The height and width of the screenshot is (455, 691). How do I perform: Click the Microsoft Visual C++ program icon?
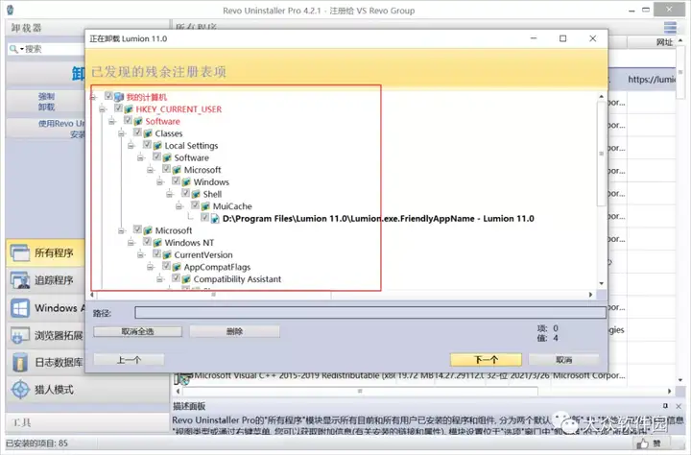point(183,377)
